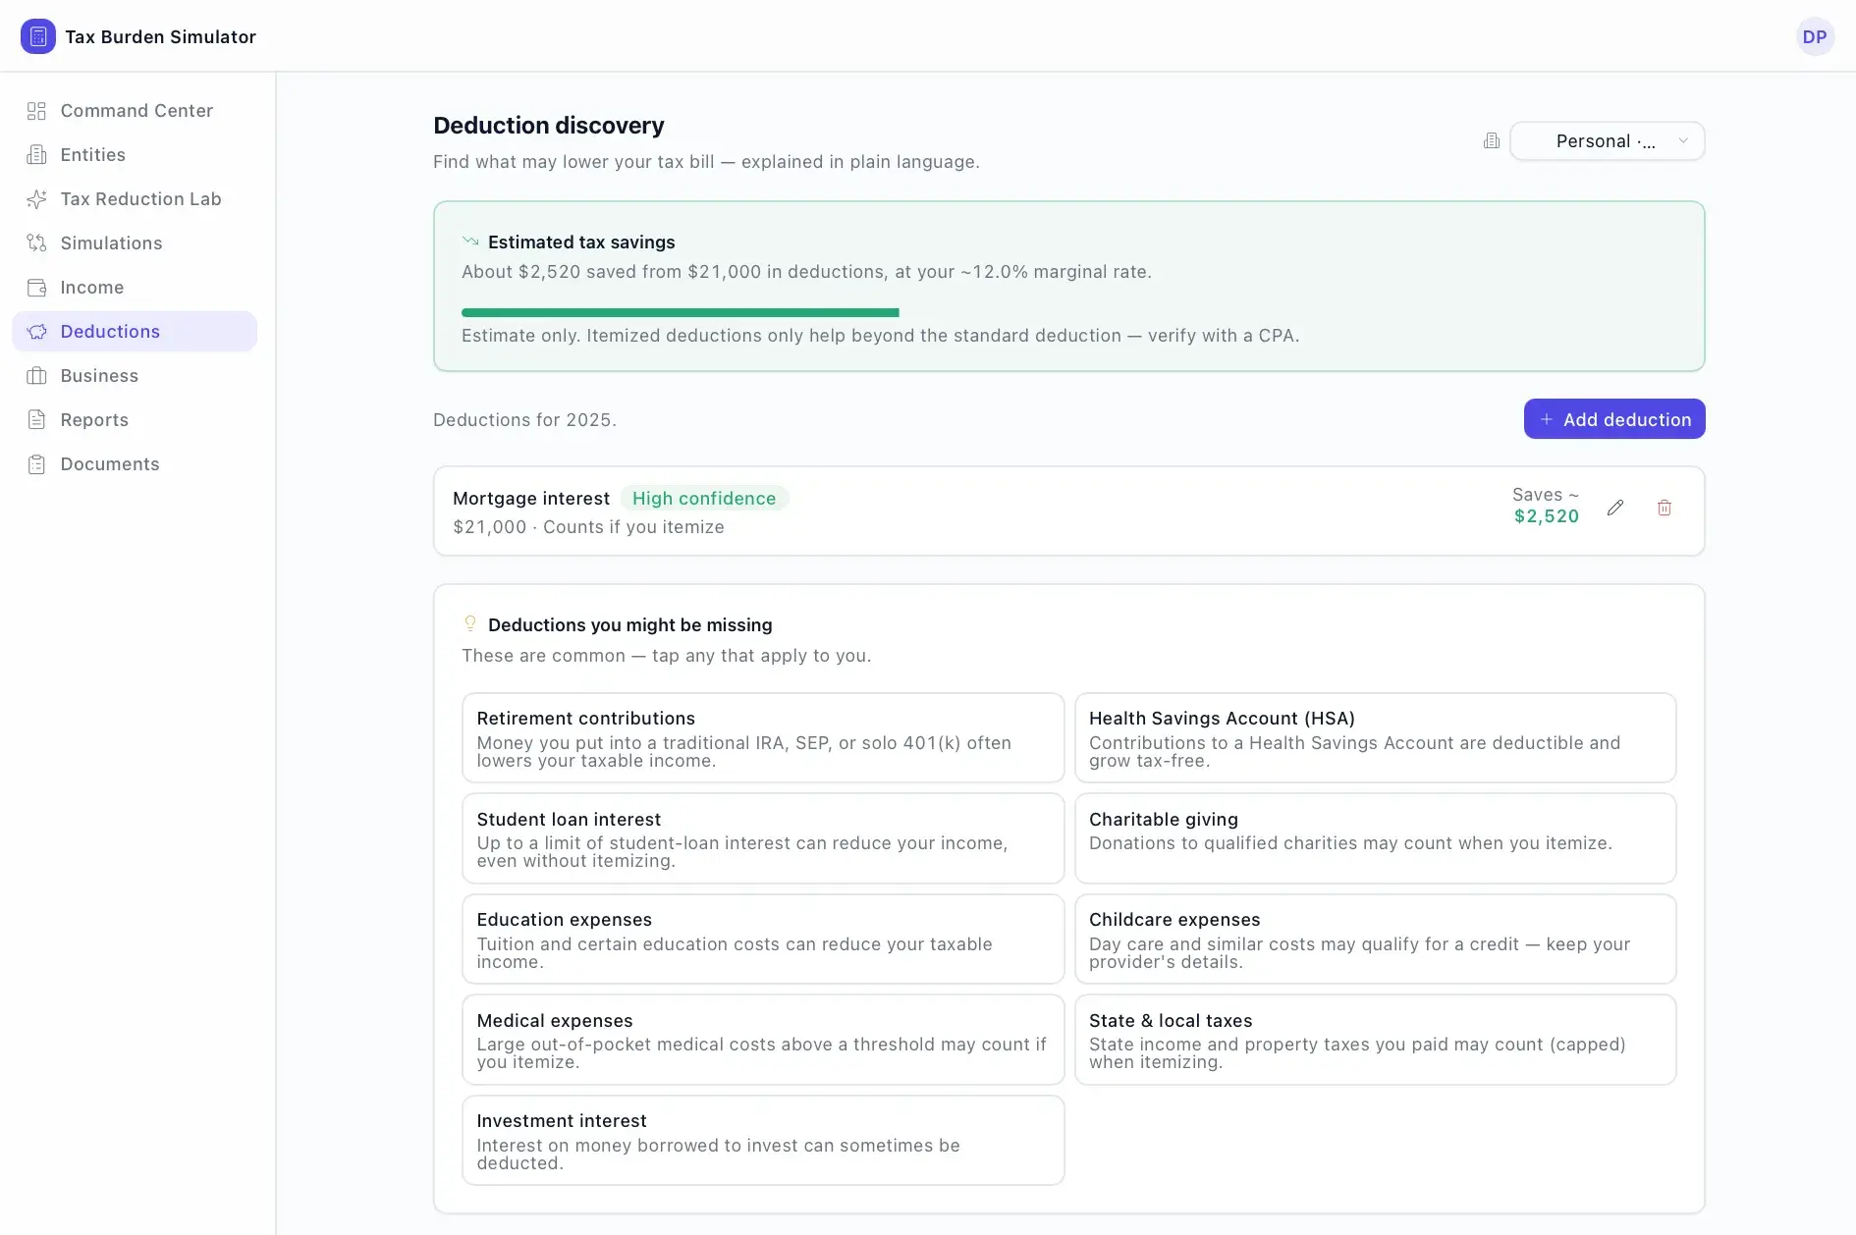Screen dimensions: 1856x1235
Task: Click the Estimated tax savings trend icon
Action: tap(470, 241)
